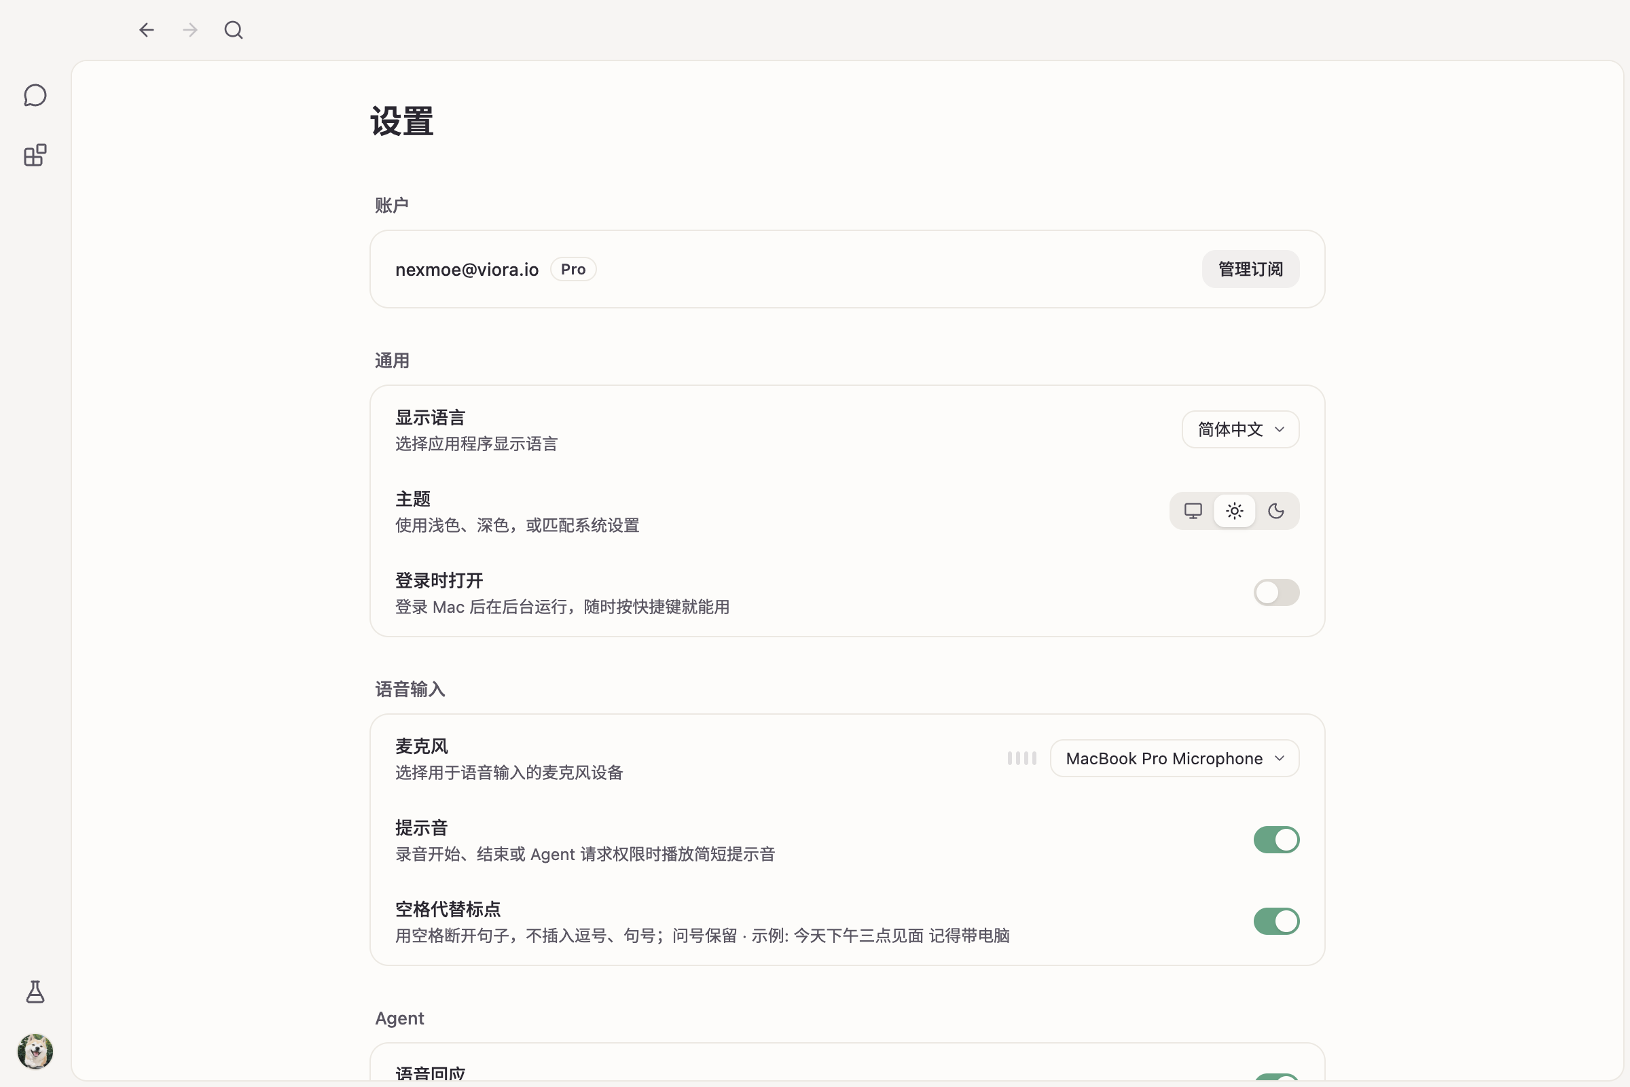Enable the 登录时打开 toggle

click(1276, 592)
